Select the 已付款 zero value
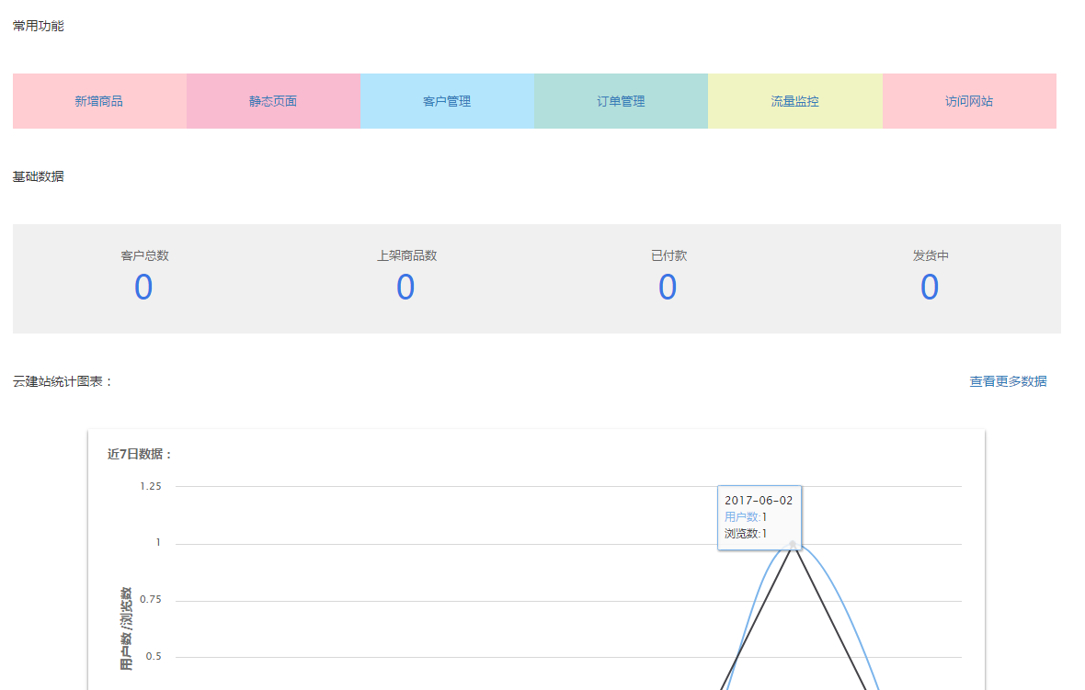Viewport: 1085px width, 690px height. [668, 287]
